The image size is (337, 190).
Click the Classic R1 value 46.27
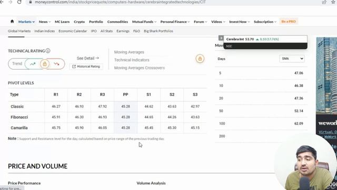click(56, 107)
